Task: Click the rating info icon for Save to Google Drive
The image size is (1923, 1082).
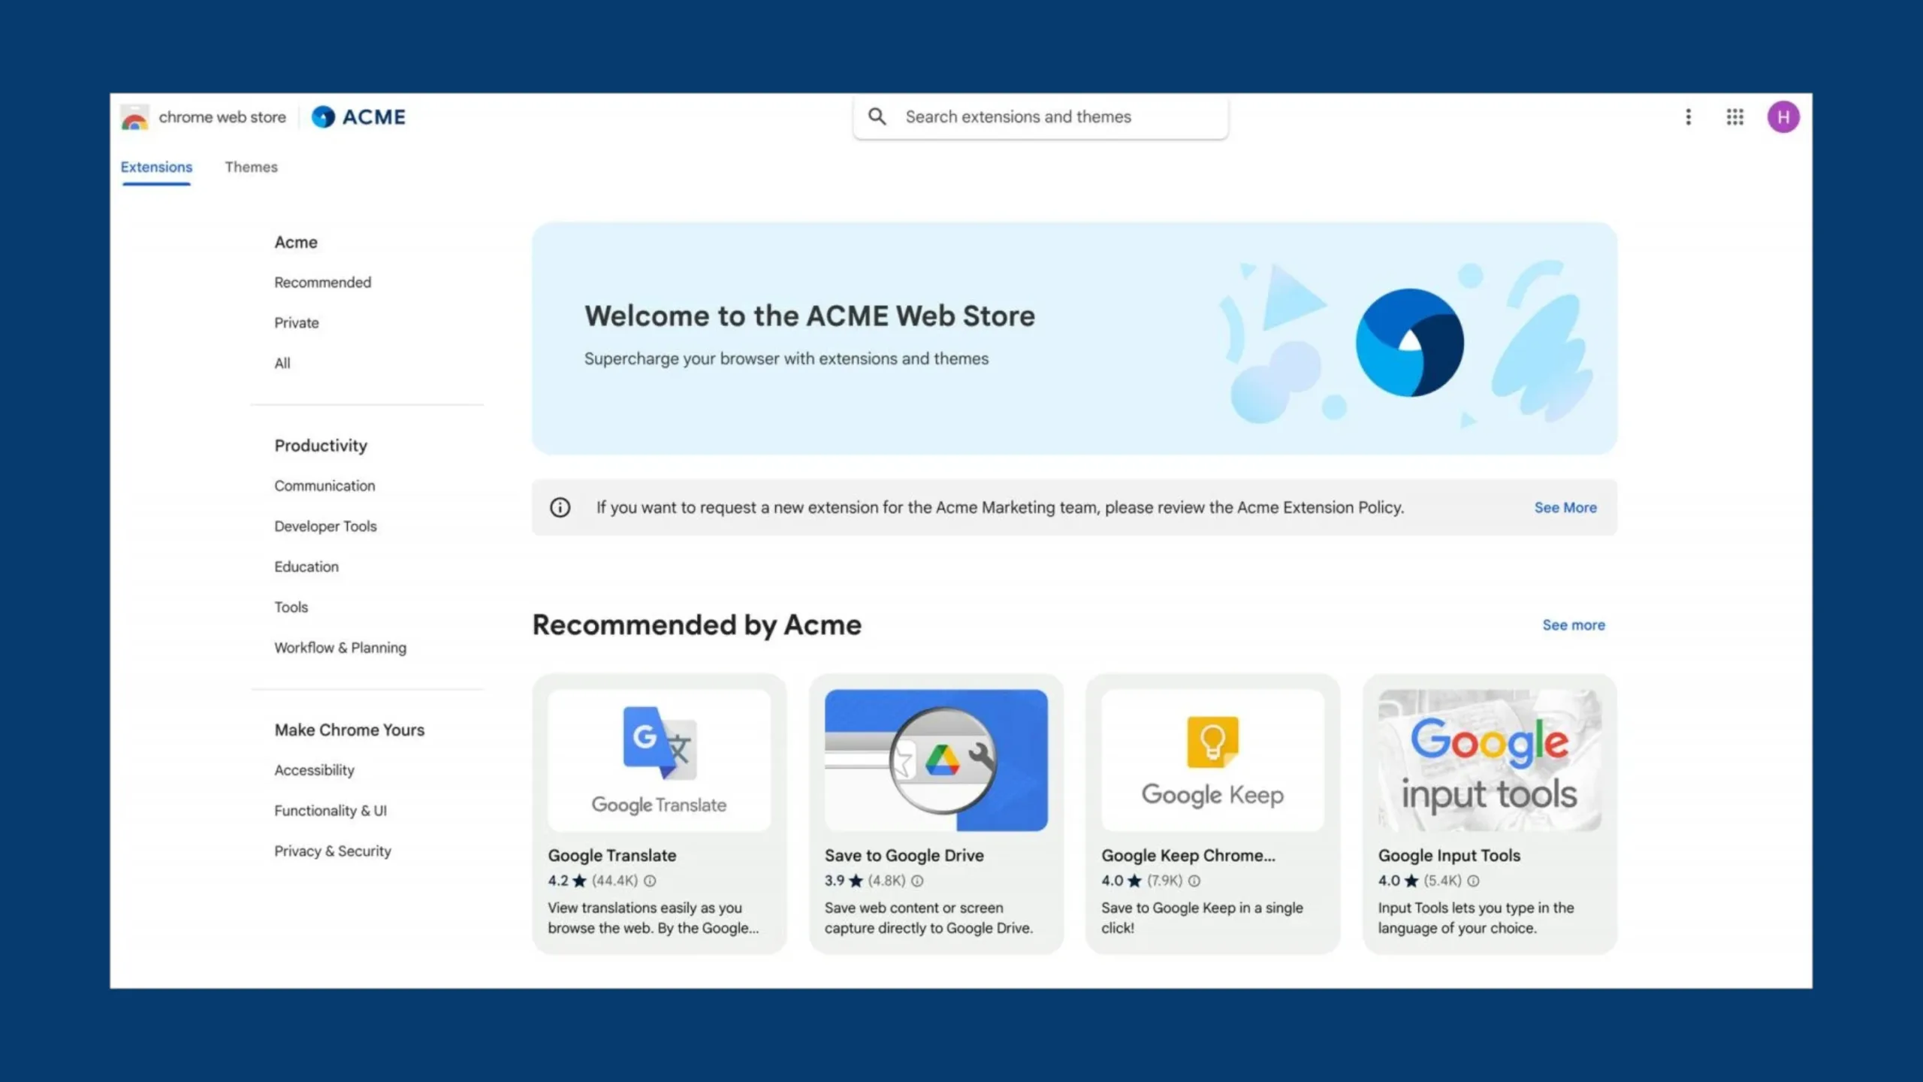Action: coord(917,881)
